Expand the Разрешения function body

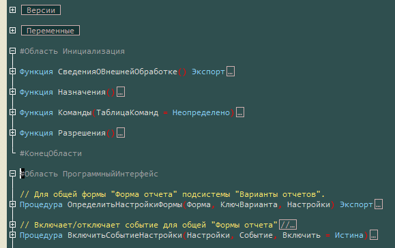tap(12, 133)
